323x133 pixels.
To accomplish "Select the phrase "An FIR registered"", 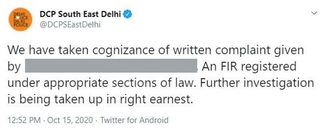I will click(x=249, y=66).
